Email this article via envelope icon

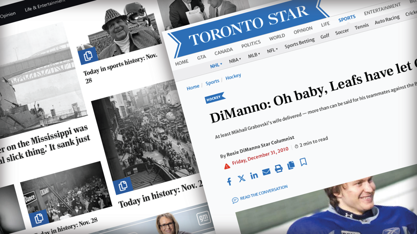pos(266,172)
